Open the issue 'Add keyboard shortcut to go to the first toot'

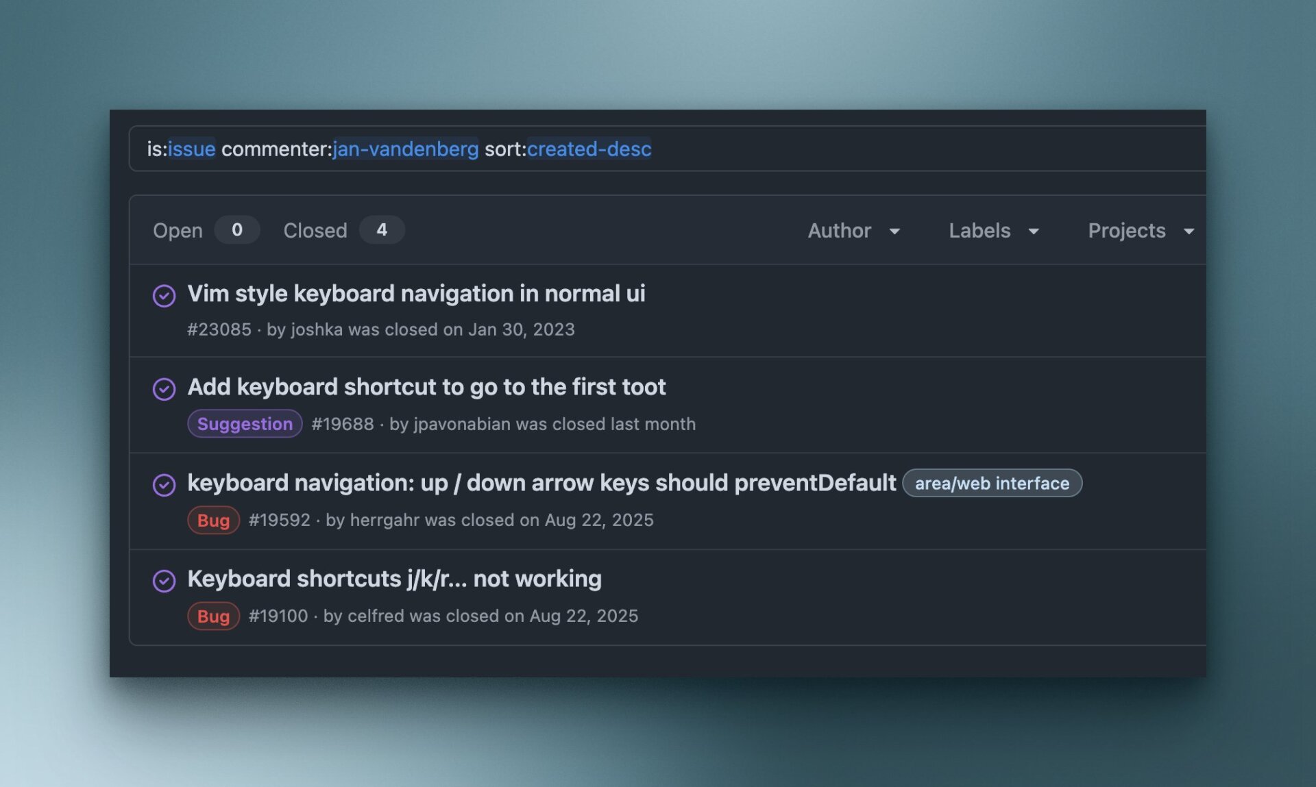pos(426,387)
